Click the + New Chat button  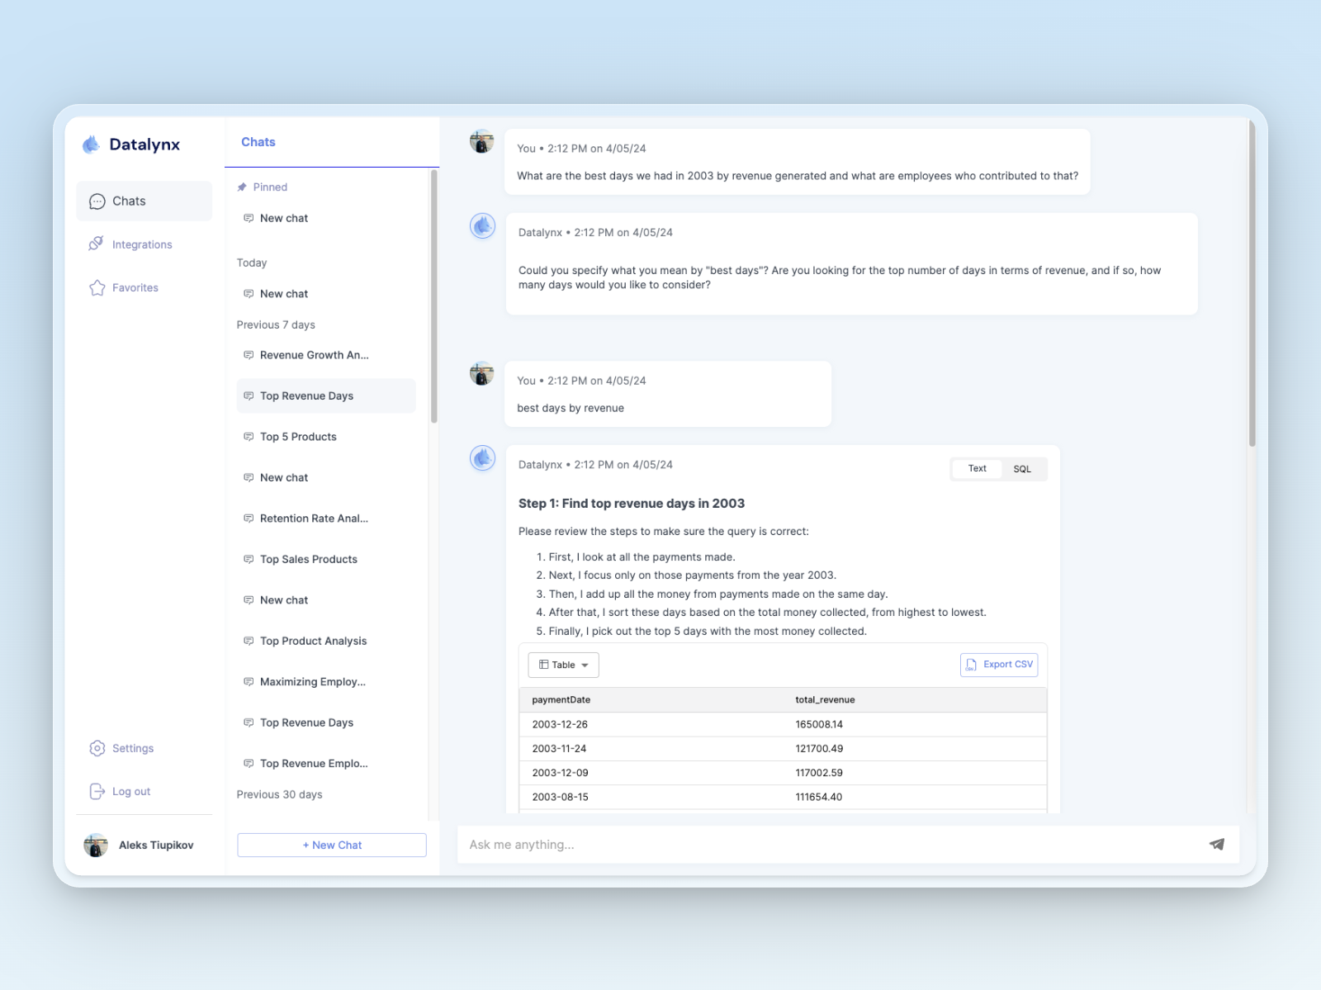click(331, 845)
